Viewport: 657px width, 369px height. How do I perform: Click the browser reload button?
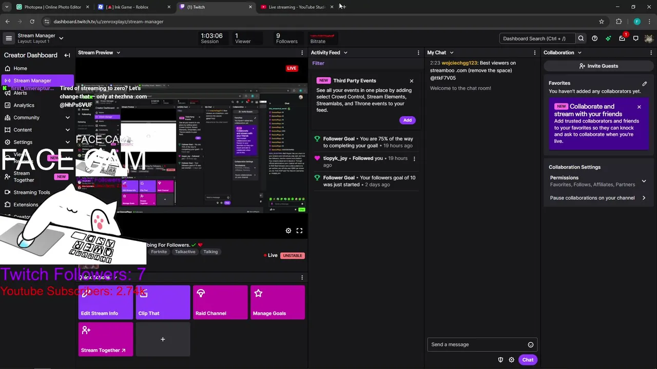click(x=32, y=22)
